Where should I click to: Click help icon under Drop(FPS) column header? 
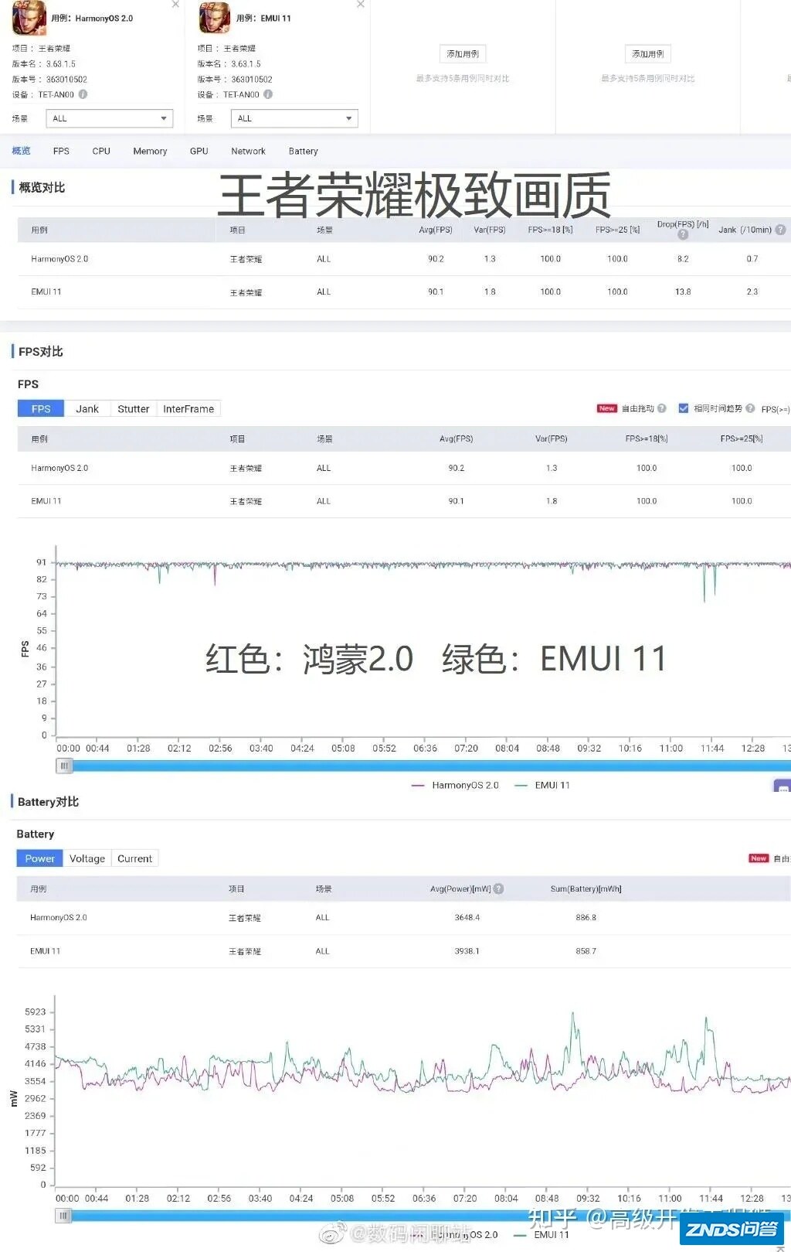point(683,234)
